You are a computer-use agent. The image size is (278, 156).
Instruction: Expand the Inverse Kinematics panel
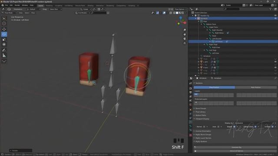pyautogui.click(x=203, y=131)
